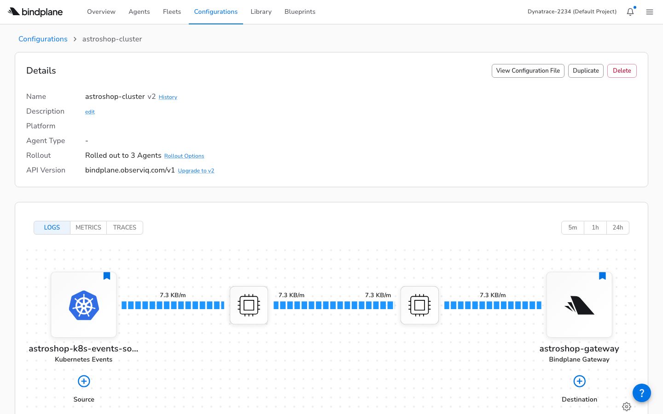Add a new Source with the plus icon
The width and height of the screenshot is (663, 414).
[83, 381]
